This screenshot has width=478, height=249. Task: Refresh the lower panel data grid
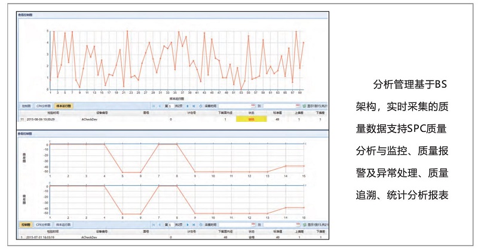(x=201, y=225)
